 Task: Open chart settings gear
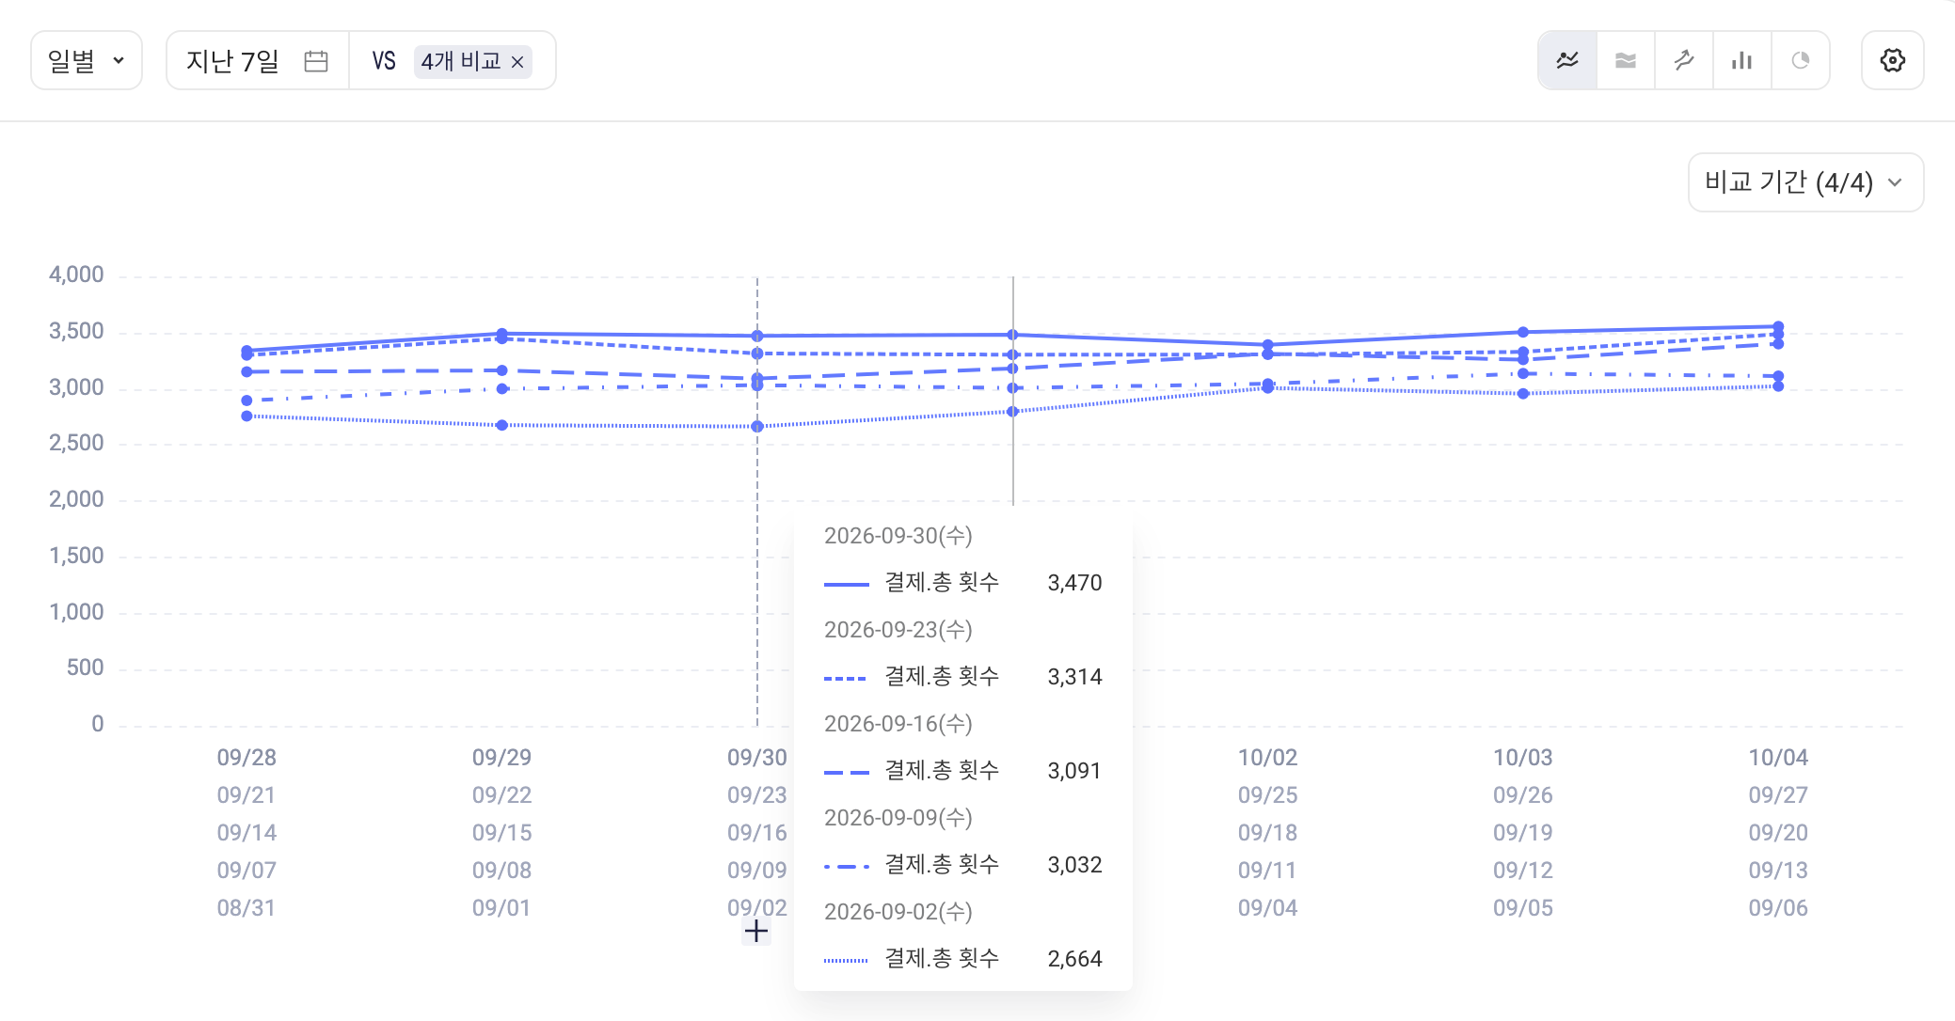click(1893, 60)
